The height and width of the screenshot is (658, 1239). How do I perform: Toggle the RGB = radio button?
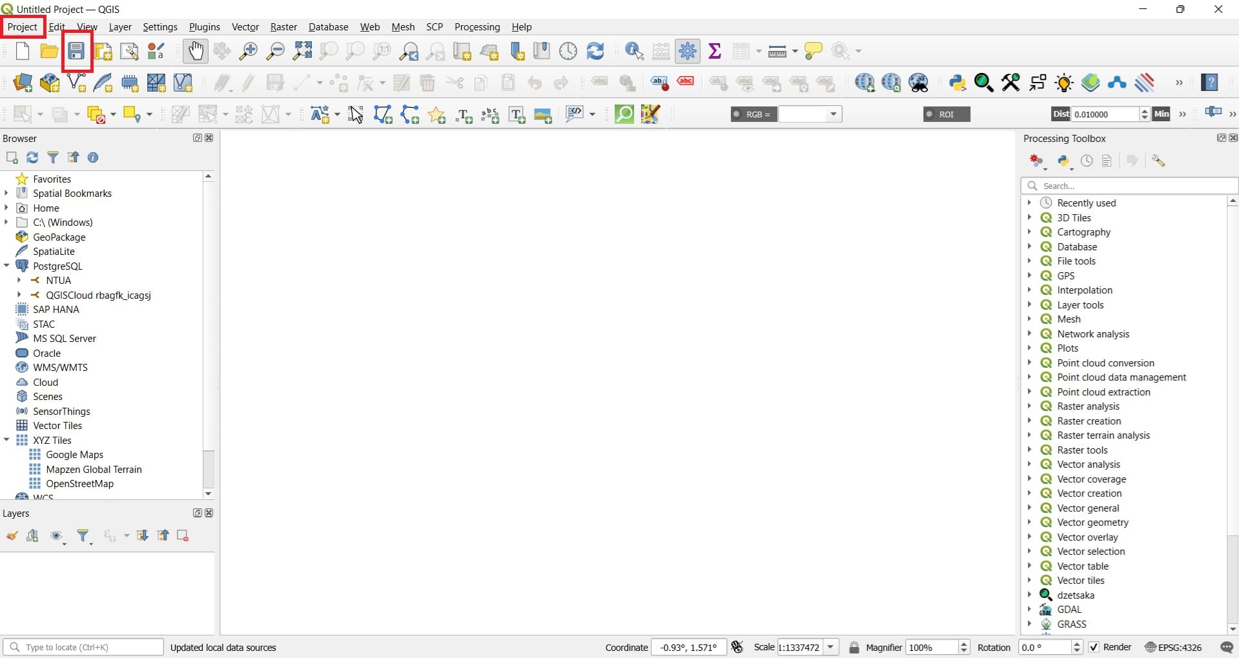pos(737,114)
